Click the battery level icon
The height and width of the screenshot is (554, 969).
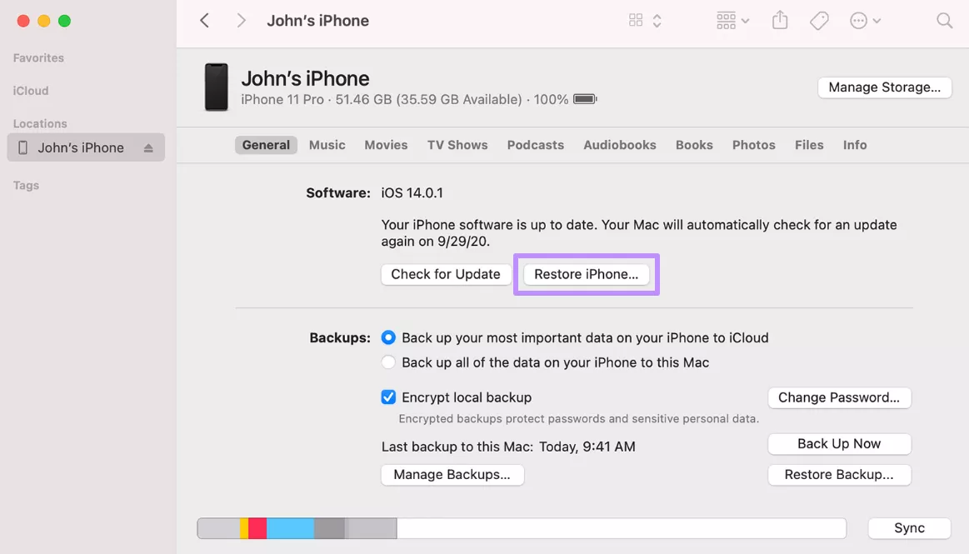point(585,99)
